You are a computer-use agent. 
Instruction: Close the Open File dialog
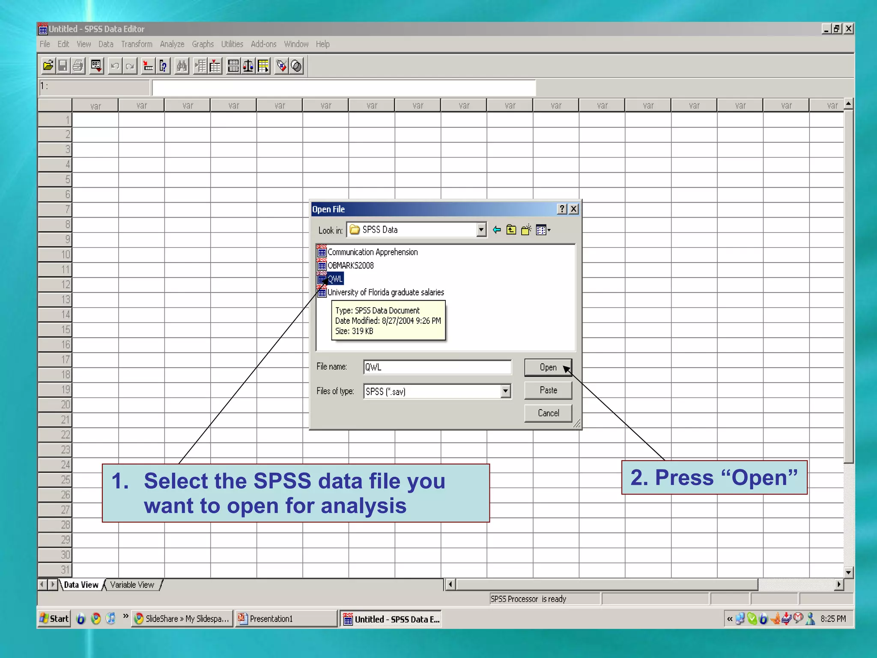(x=573, y=209)
